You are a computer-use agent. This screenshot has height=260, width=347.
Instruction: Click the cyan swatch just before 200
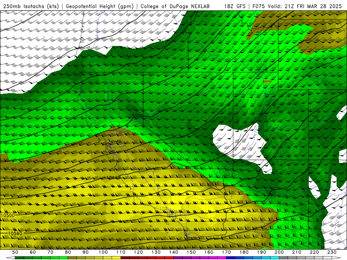click(x=275, y=258)
